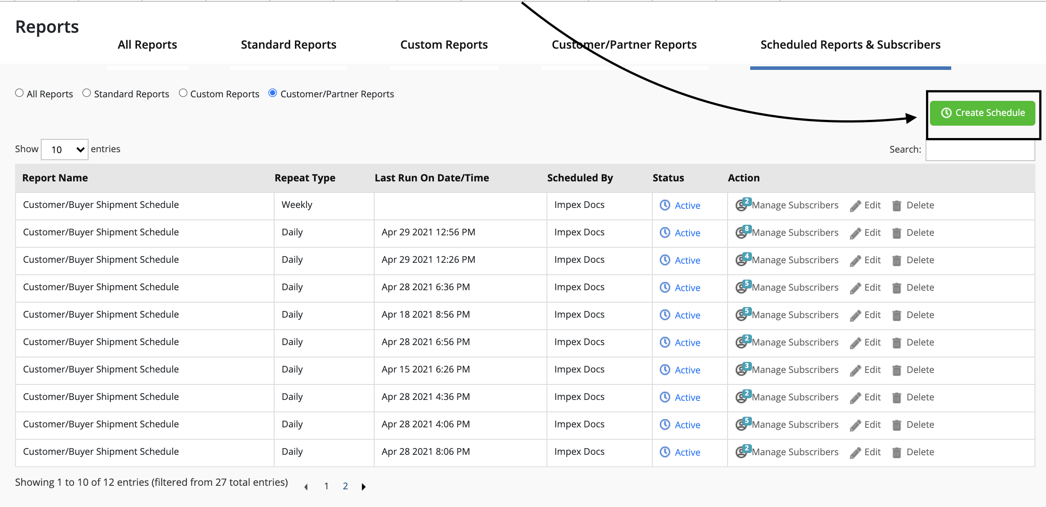Viewport: 1046px width, 507px height.
Task: Click the trash icon for Apr 15 6:26 PM report
Action: pos(897,370)
